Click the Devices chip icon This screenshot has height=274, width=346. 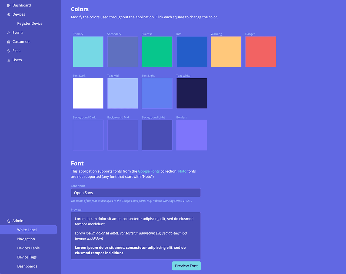click(x=9, y=15)
